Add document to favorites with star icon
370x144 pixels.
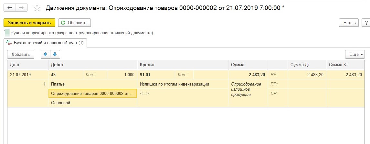pos(37,8)
